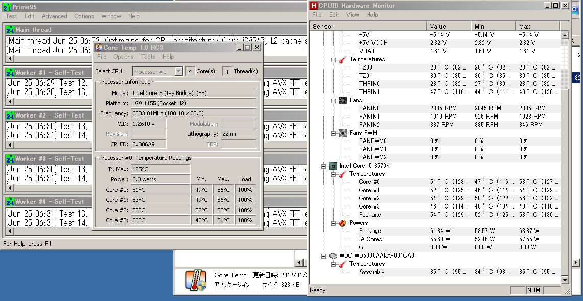Click the sensor list scrollbar down arrow
583x301 pixels.
[565, 280]
